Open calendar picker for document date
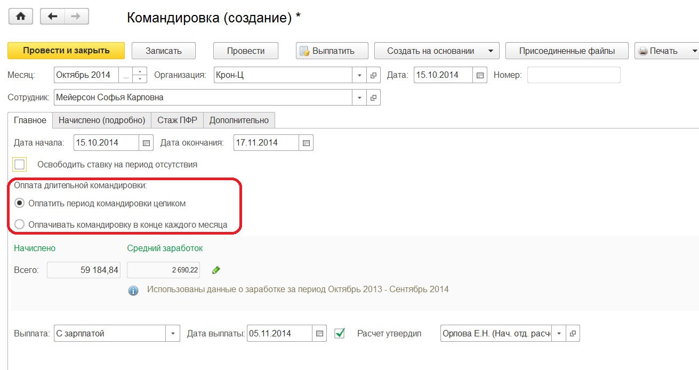699x370 pixels. coord(480,75)
